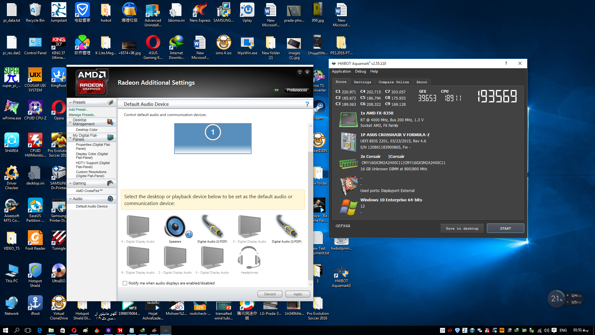Collapse the Gaming section
This screenshot has height=335, width=595.
(x=70, y=183)
